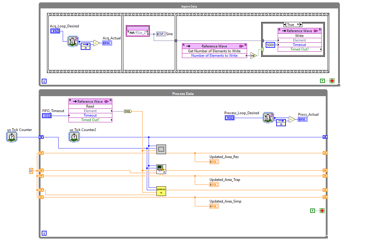
Task: Click the Acq_Actual U32 indicator terminal
Action: (x=107, y=43)
